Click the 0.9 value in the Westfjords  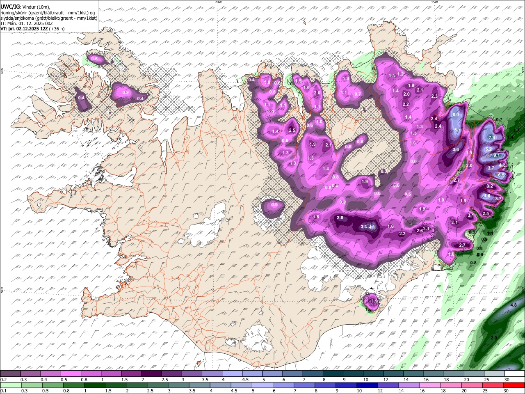[x=126, y=92]
